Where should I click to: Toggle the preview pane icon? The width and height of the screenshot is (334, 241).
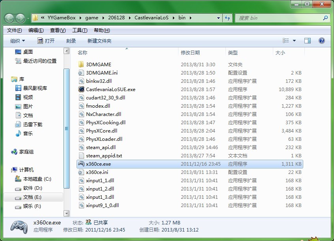point(308,41)
